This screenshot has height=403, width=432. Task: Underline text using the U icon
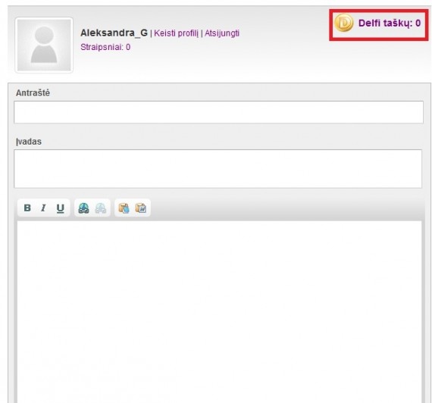pyautogui.click(x=61, y=208)
